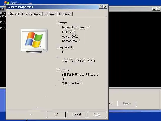This screenshot has height=121, width=161.
Task: Click the Windows XP monitor logo
Action: pyautogui.click(x=34, y=41)
